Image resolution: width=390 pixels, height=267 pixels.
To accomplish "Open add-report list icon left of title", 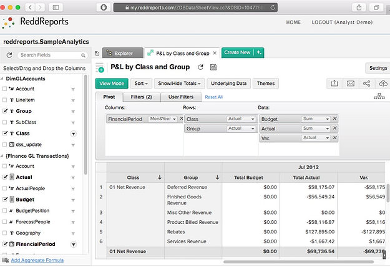I will 100,67.
